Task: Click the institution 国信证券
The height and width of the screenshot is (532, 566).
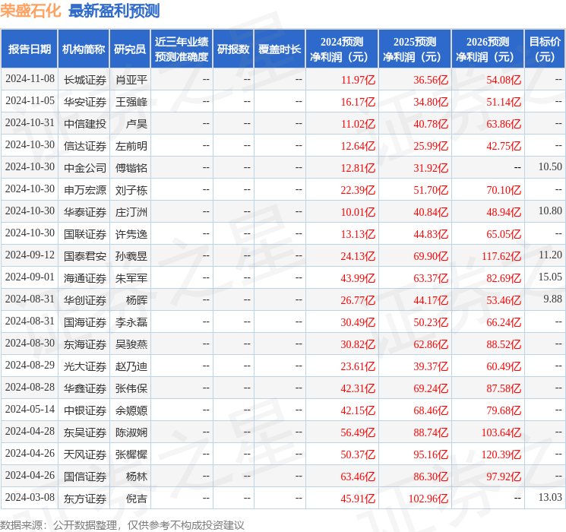Action: 85,477
